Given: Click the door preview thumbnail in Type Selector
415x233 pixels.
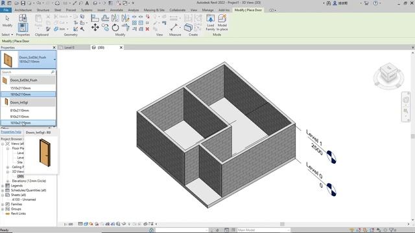Looking at the screenshot, I should click(8, 60).
